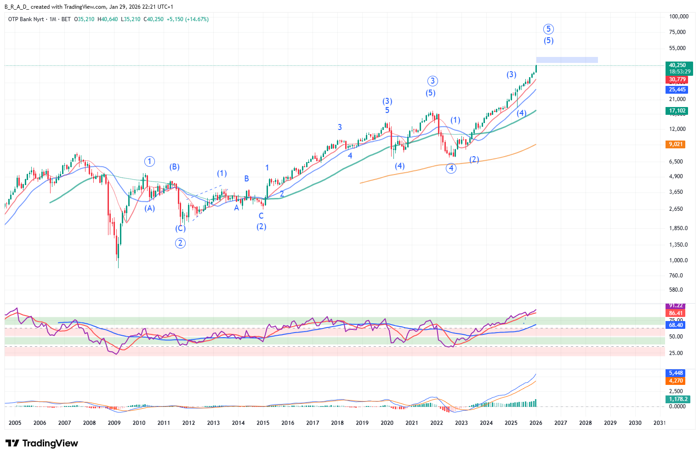Click the (C) corrective wave label
Image resolution: width=700 pixels, height=457 pixels.
tap(180, 228)
